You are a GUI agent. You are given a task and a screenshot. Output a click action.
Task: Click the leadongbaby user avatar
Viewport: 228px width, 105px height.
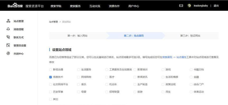[x=189, y=6]
